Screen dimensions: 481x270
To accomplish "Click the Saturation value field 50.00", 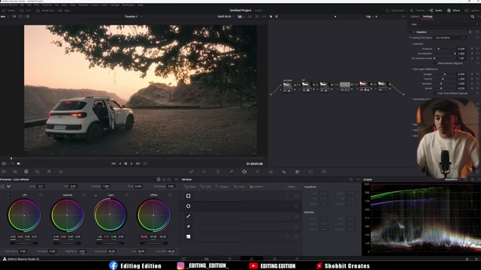I will pos(112,251).
